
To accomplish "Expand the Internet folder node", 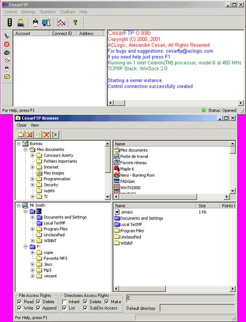I will tap(32, 167).
